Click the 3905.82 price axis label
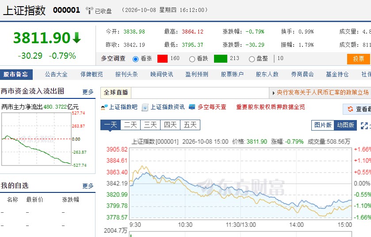Image resolution: width=371 pixels, height=237 pixels. pos(117,150)
